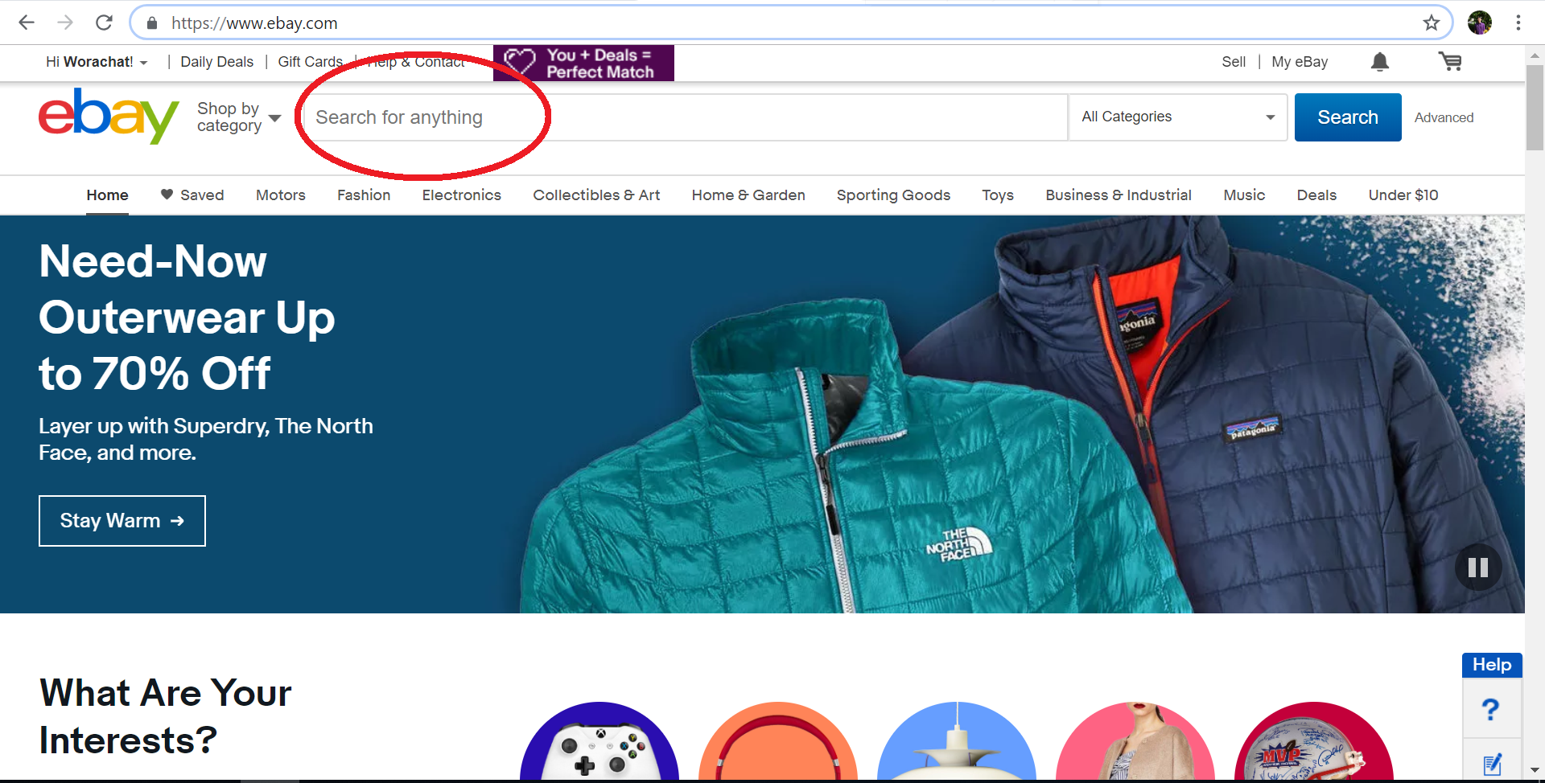Image resolution: width=1545 pixels, height=783 pixels.
Task: Open Daily Deals link
Action: point(216,62)
